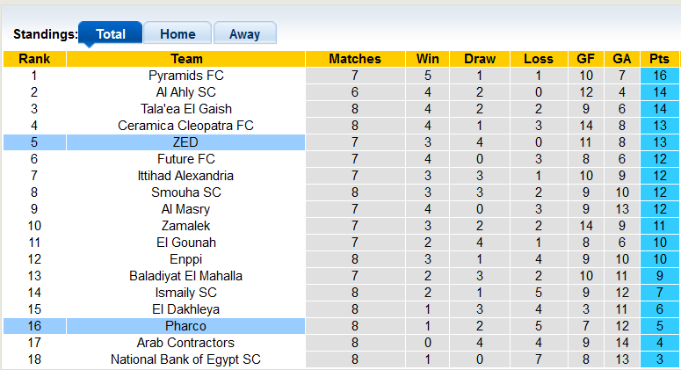The image size is (681, 370).
Task: Open the Home standings tab
Action: (x=177, y=34)
